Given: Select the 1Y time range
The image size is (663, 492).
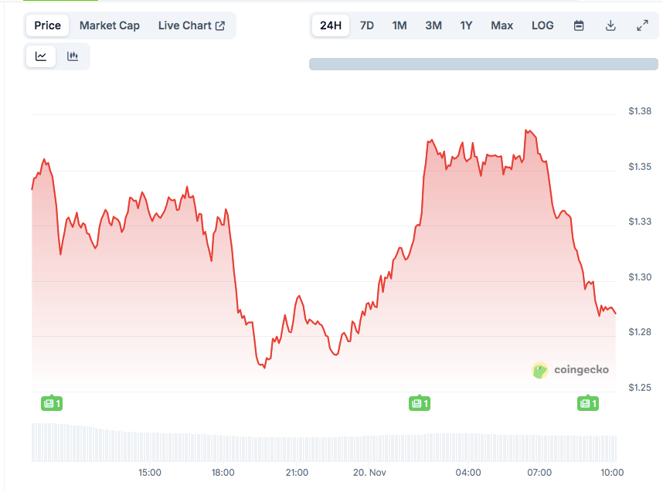Looking at the screenshot, I should [466, 25].
